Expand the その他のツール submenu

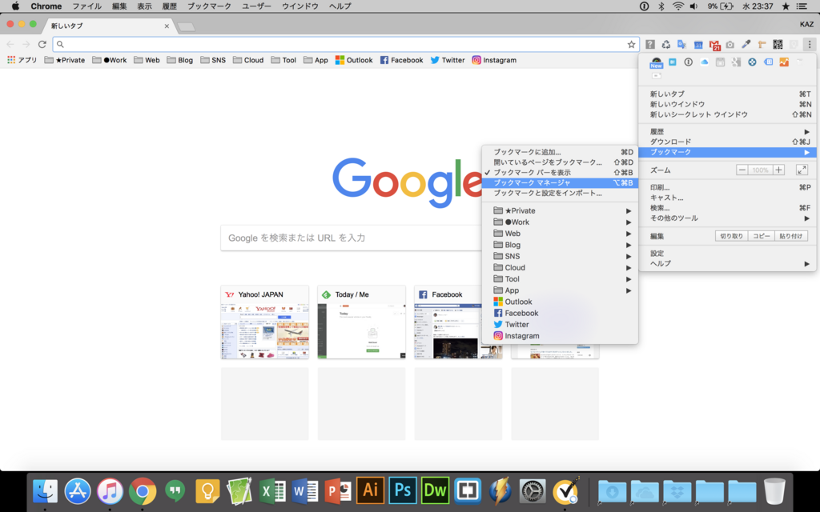727,218
